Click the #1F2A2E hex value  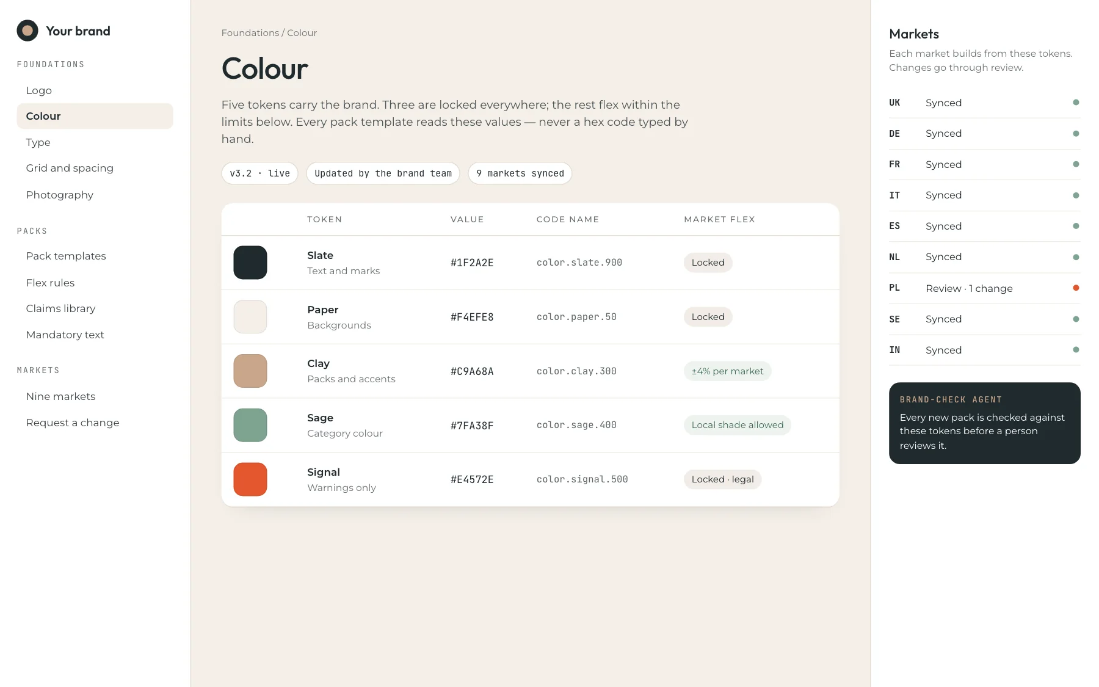(472, 263)
